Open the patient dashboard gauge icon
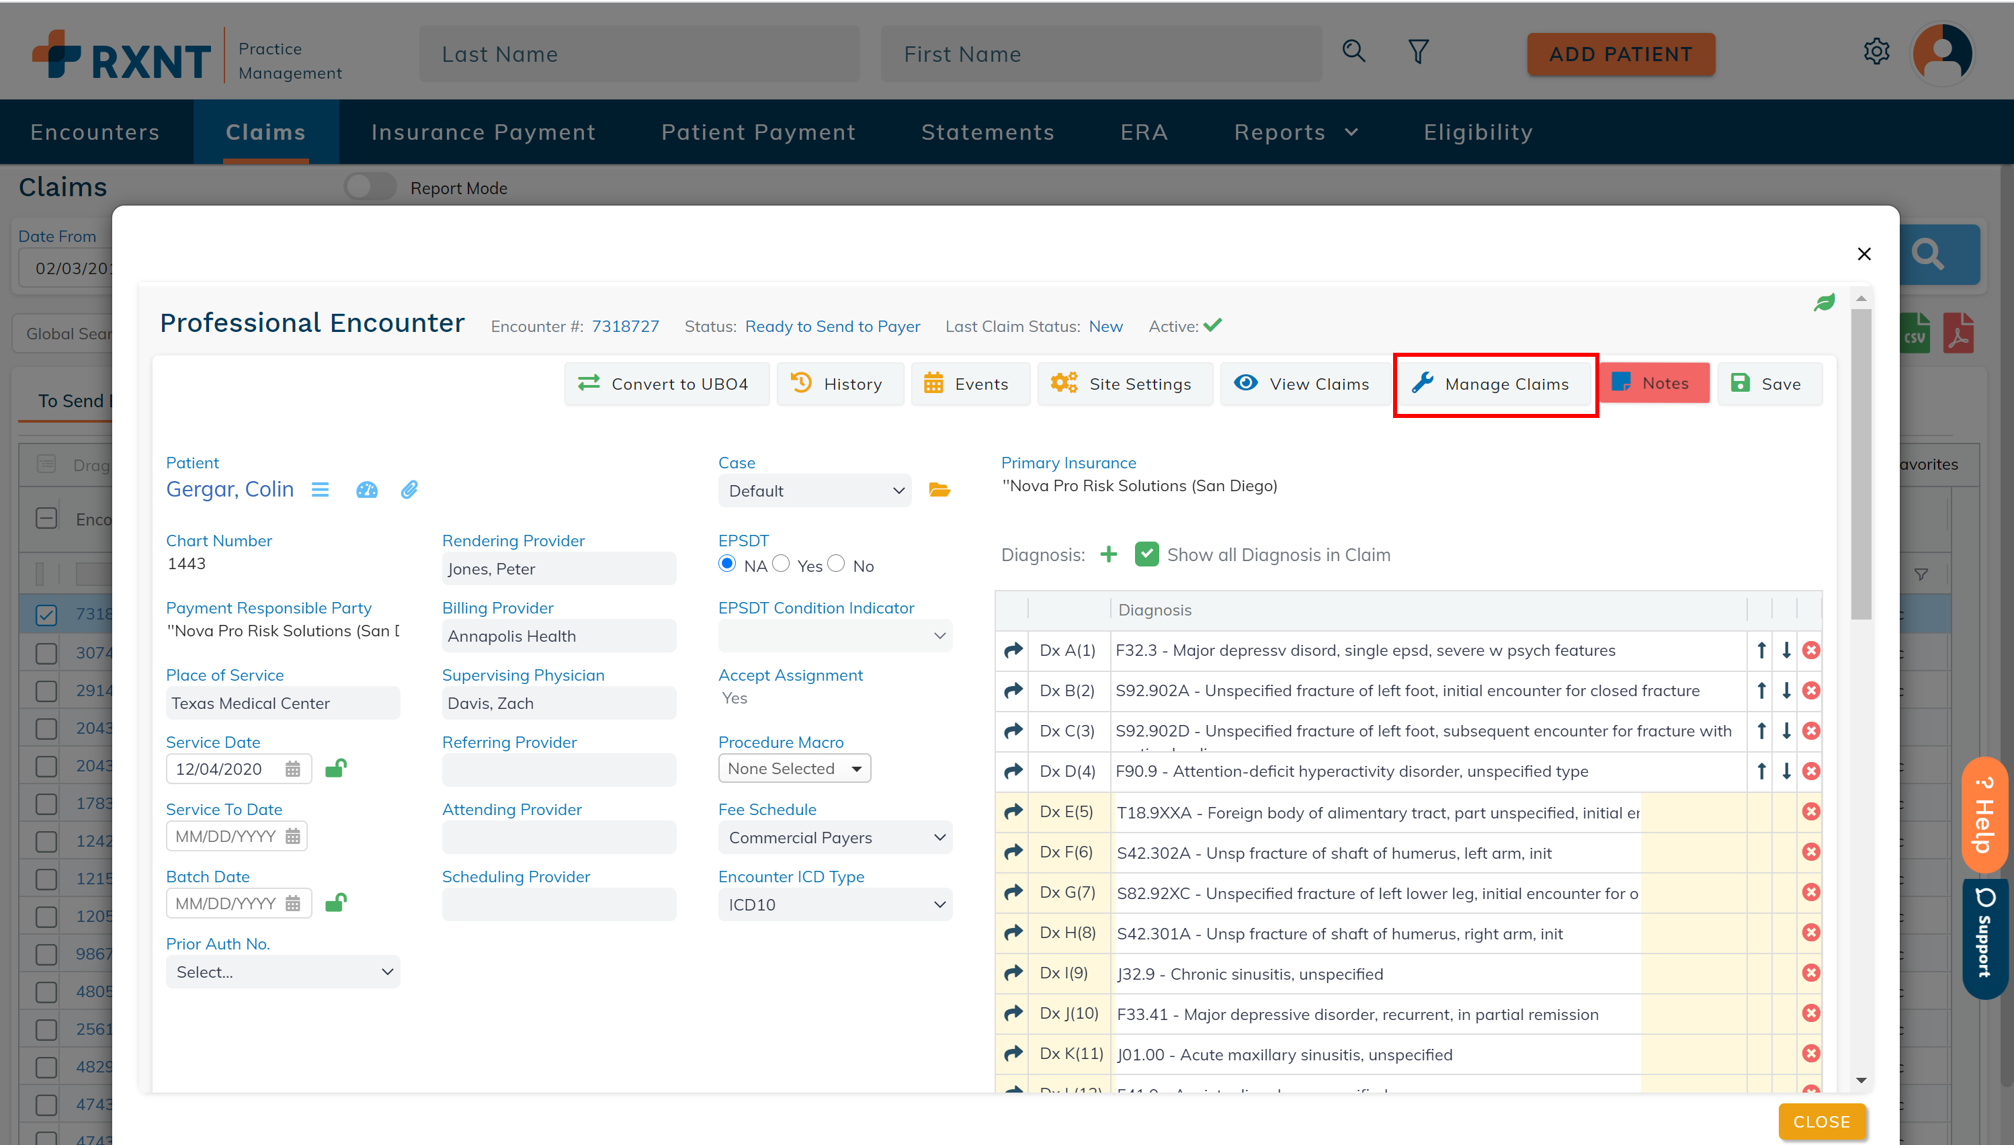This screenshot has height=1145, width=2014. [366, 490]
